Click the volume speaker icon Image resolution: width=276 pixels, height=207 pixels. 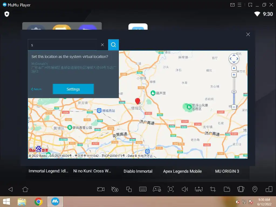pos(185,189)
